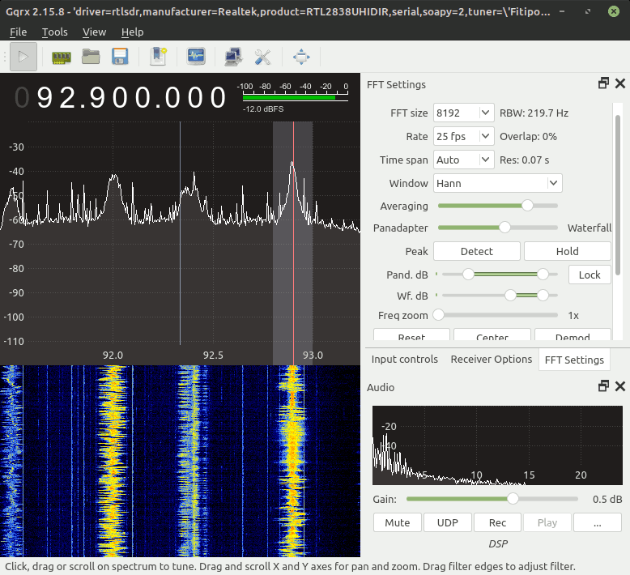
Task: Undock the Audio panel
Action: pyautogui.click(x=603, y=386)
